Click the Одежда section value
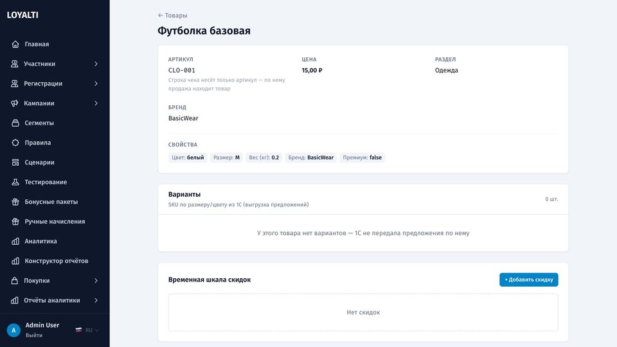 446,71
